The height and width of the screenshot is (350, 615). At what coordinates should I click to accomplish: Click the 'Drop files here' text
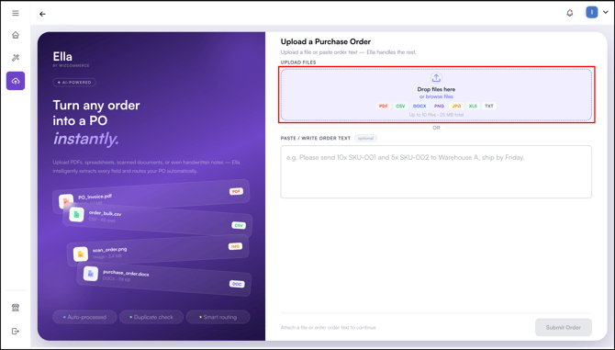[x=436, y=89]
